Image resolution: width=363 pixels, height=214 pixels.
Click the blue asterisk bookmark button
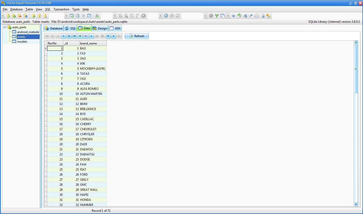pyautogui.click(x=114, y=36)
